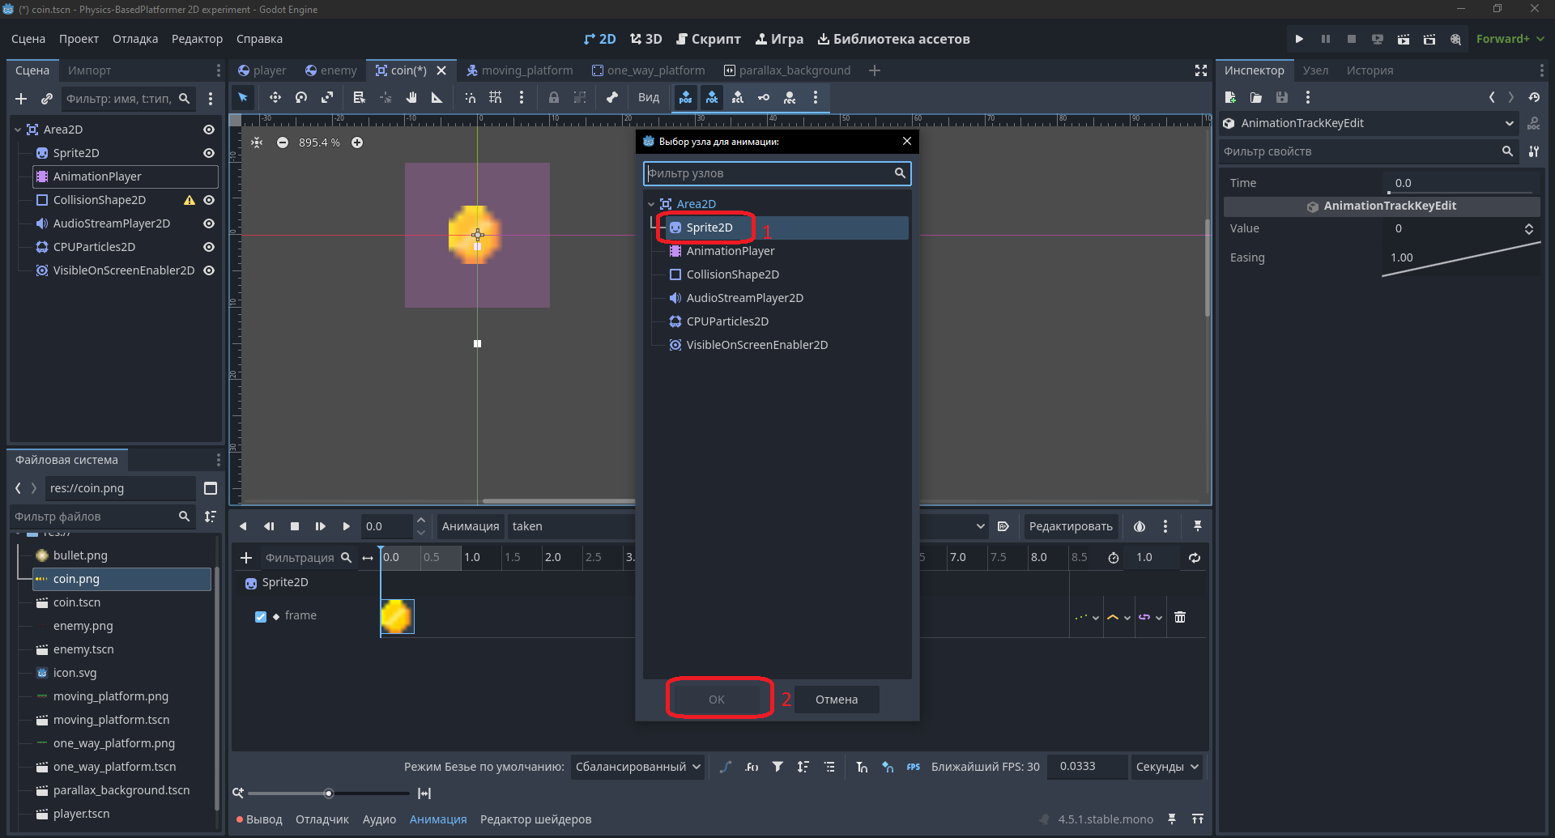This screenshot has height=838, width=1555.
Task: Click the Отмена button in dialog
Action: pyautogui.click(x=837, y=700)
